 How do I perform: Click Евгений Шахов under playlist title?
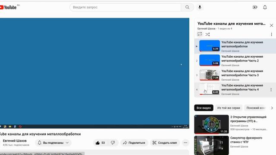(x=206, y=28)
